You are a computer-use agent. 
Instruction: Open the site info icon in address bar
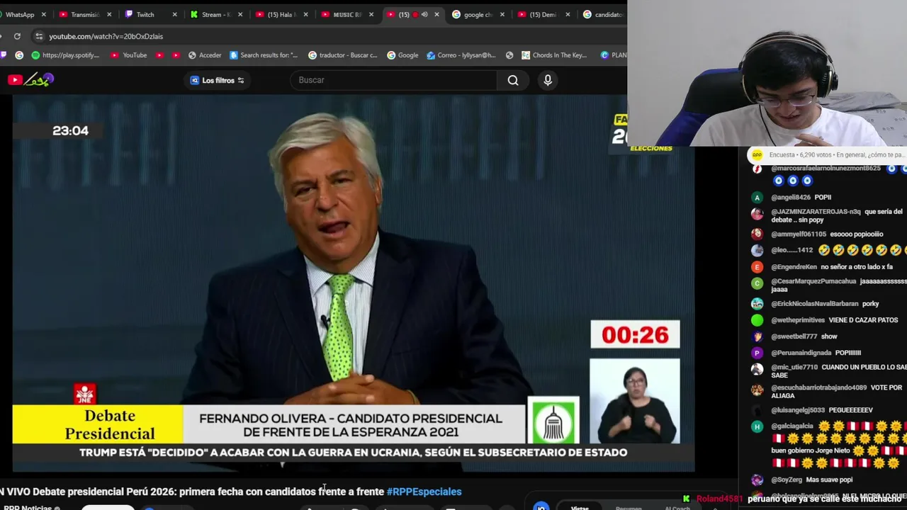[39, 36]
